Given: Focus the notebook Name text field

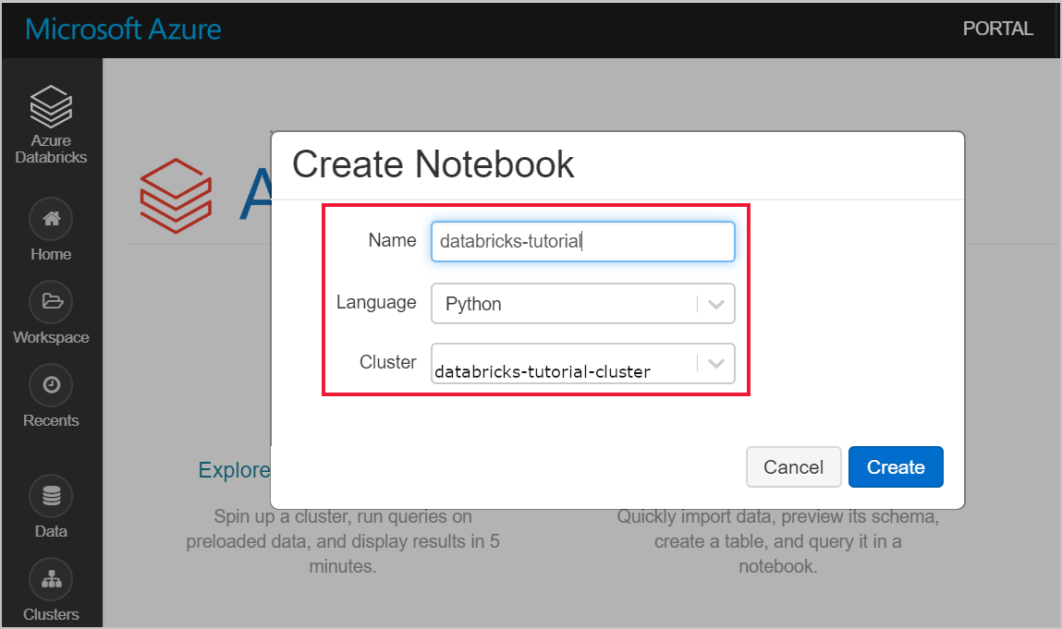Looking at the screenshot, I should coord(582,241).
